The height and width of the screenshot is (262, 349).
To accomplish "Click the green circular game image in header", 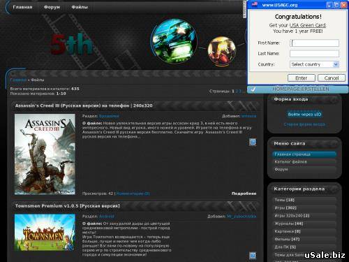I will pyautogui.click(x=174, y=41).
